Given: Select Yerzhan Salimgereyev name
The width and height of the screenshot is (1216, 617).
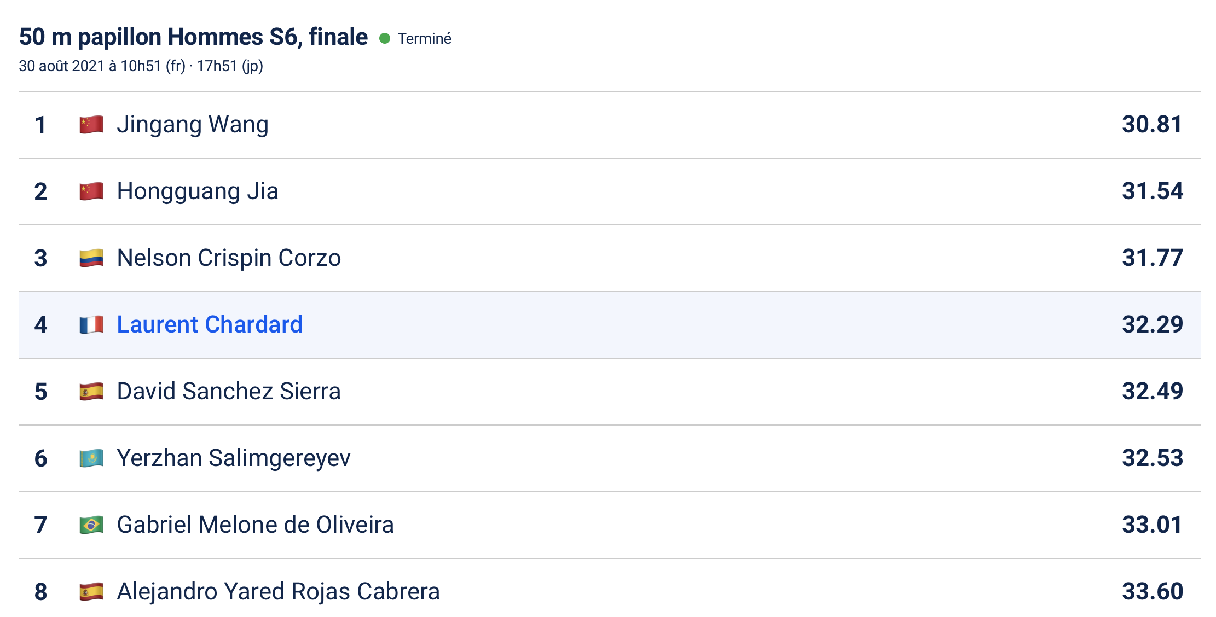Looking at the screenshot, I should tap(234, 458).
